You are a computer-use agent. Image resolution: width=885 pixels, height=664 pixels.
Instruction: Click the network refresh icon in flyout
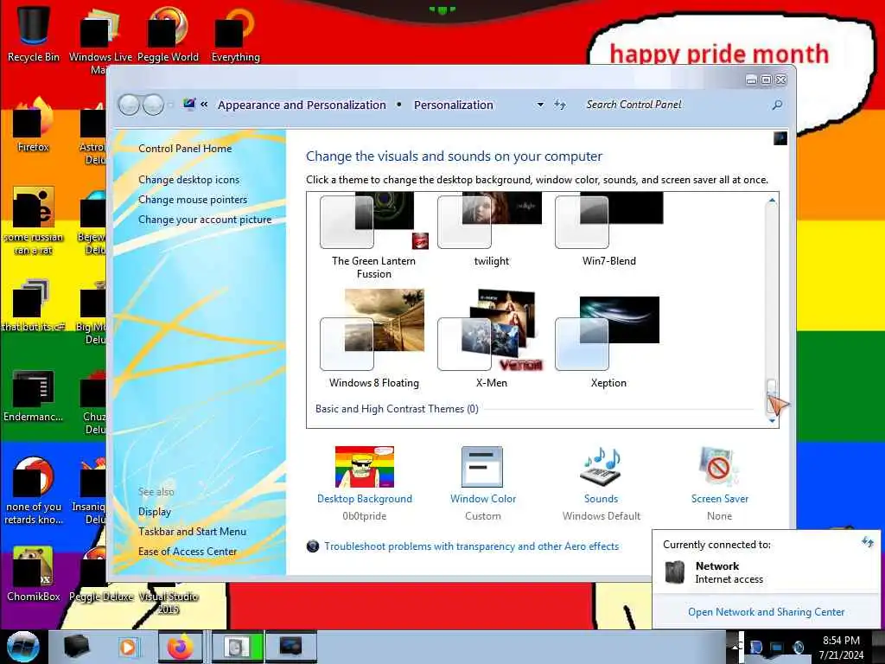[868, 543]
